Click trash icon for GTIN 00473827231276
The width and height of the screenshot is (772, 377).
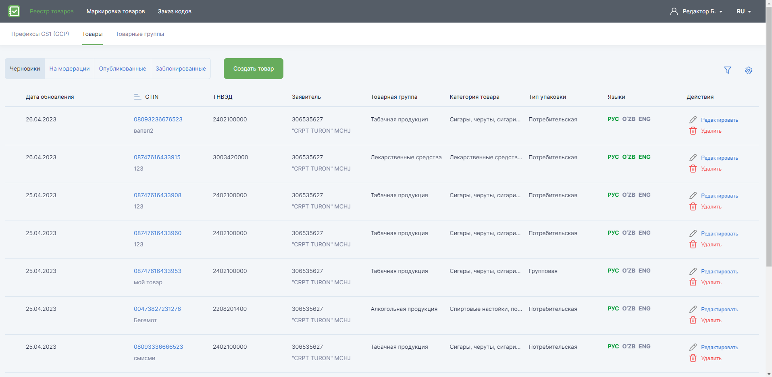[693, 320]
